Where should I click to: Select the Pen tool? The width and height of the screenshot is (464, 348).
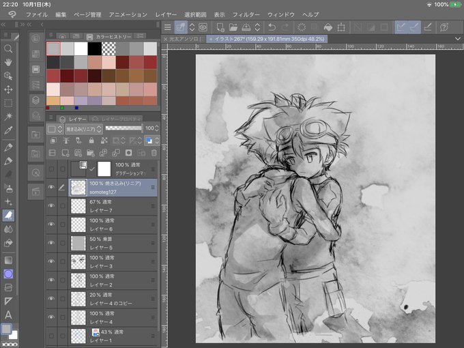tap(8, 147)
